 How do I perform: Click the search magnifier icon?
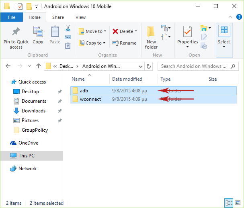[233, 66]
